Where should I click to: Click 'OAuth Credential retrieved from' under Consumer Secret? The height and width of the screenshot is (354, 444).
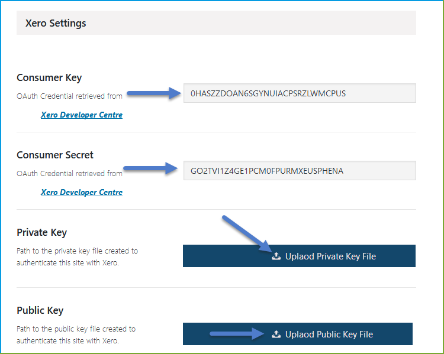point(69,173)
